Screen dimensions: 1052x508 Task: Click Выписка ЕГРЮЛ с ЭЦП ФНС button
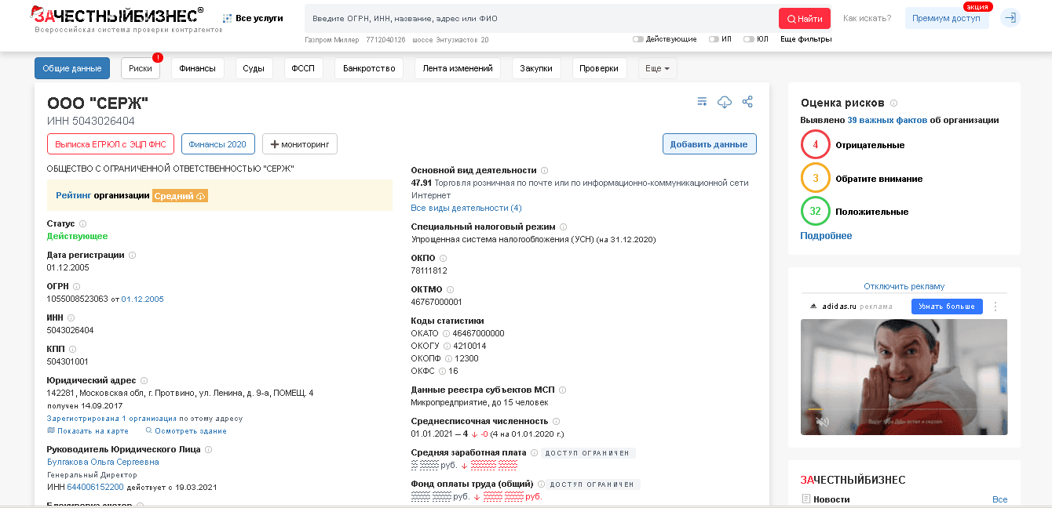(110, 144)
